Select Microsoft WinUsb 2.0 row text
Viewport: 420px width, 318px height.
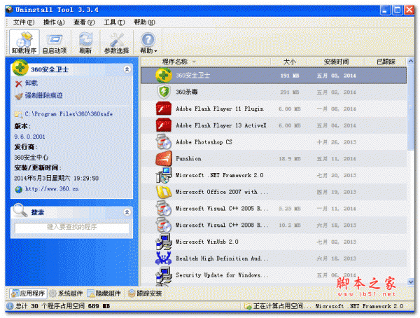click(x=207, y=242)
